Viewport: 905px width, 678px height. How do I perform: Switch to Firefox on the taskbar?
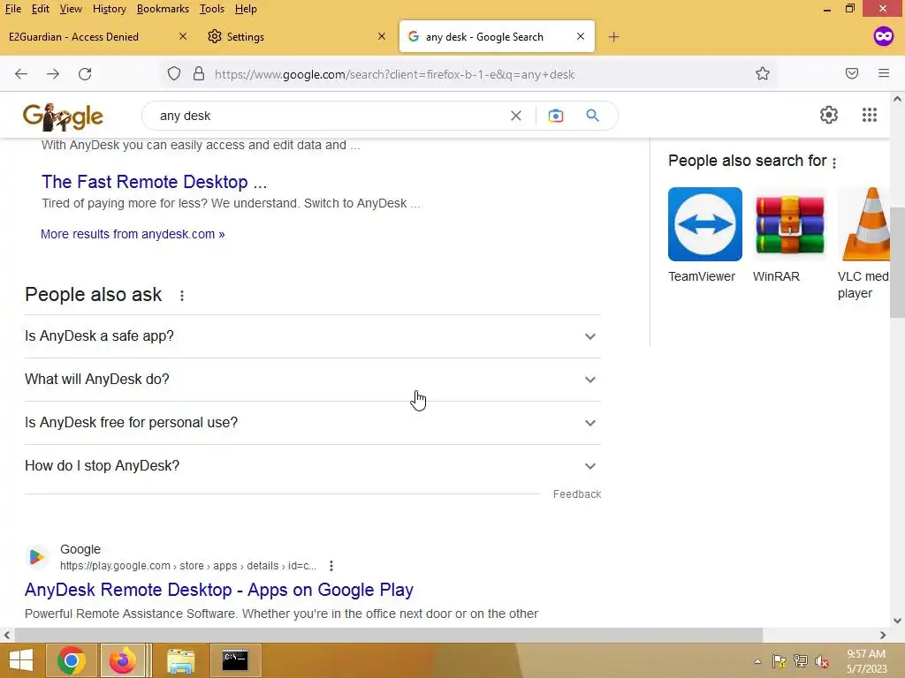point(122,660)
